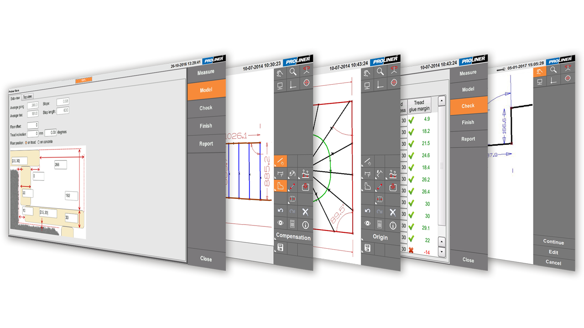Viewport: 584px width, 328px height.
Task: Toggle the eye visibility icon in Compensation panel
Action: coord(280,224)
